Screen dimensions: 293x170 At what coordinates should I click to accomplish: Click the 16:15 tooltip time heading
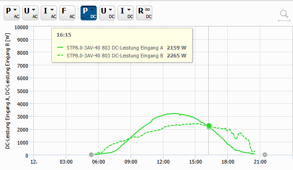click(x=64, y=35)
